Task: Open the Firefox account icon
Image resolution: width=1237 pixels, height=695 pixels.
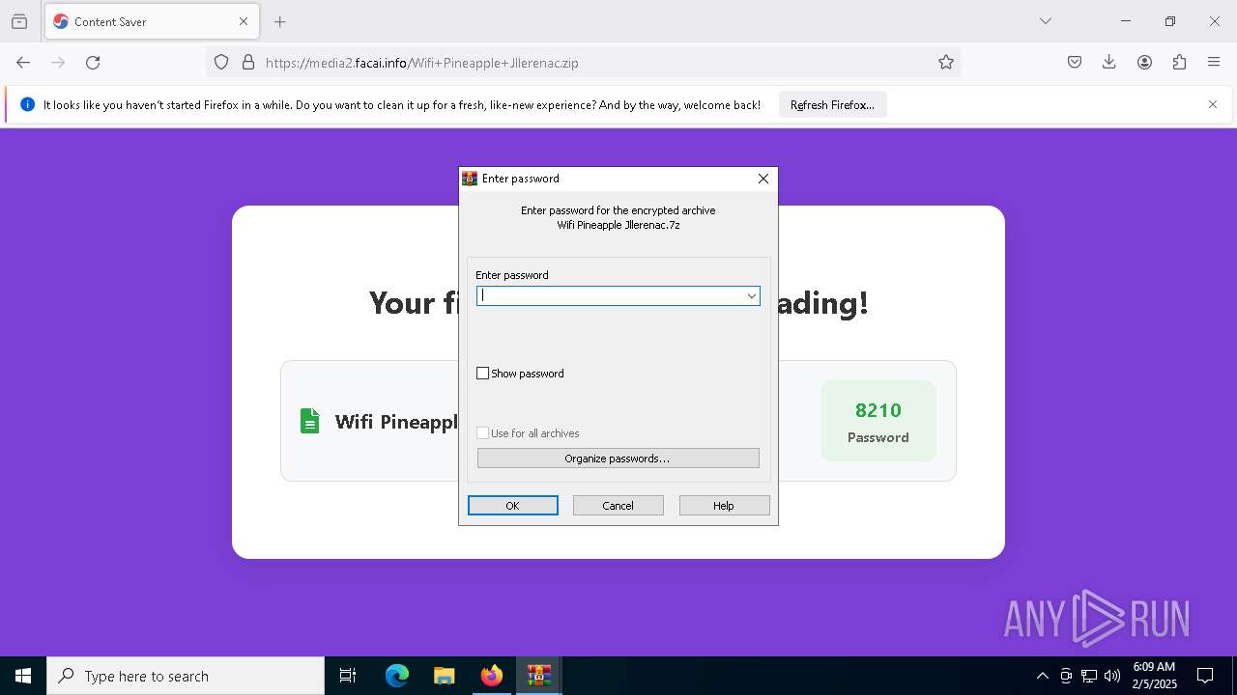Action: click(1144, 63)
